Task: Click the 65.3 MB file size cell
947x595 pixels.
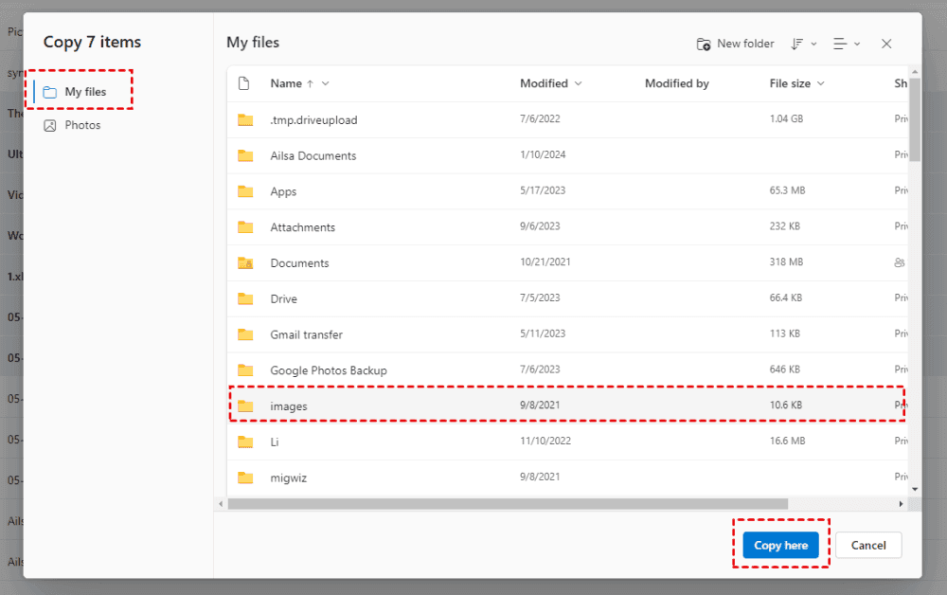Action: coord(787,189)
